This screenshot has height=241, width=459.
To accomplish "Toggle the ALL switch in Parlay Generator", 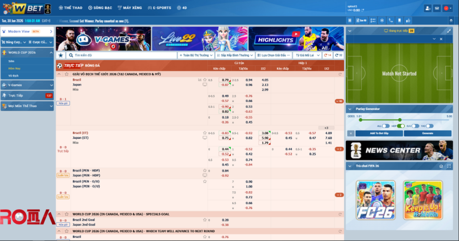I will [x=385, y=126].
